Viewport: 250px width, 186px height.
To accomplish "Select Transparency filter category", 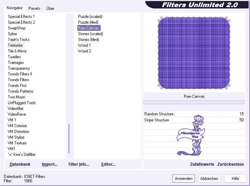I will coord(19,68).
